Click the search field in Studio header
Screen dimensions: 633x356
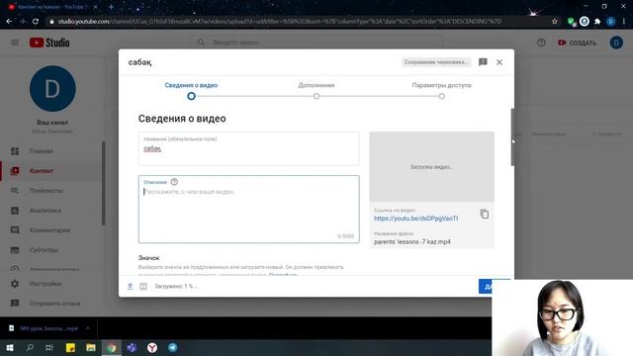pyautogui.click(x=316, y=43)
